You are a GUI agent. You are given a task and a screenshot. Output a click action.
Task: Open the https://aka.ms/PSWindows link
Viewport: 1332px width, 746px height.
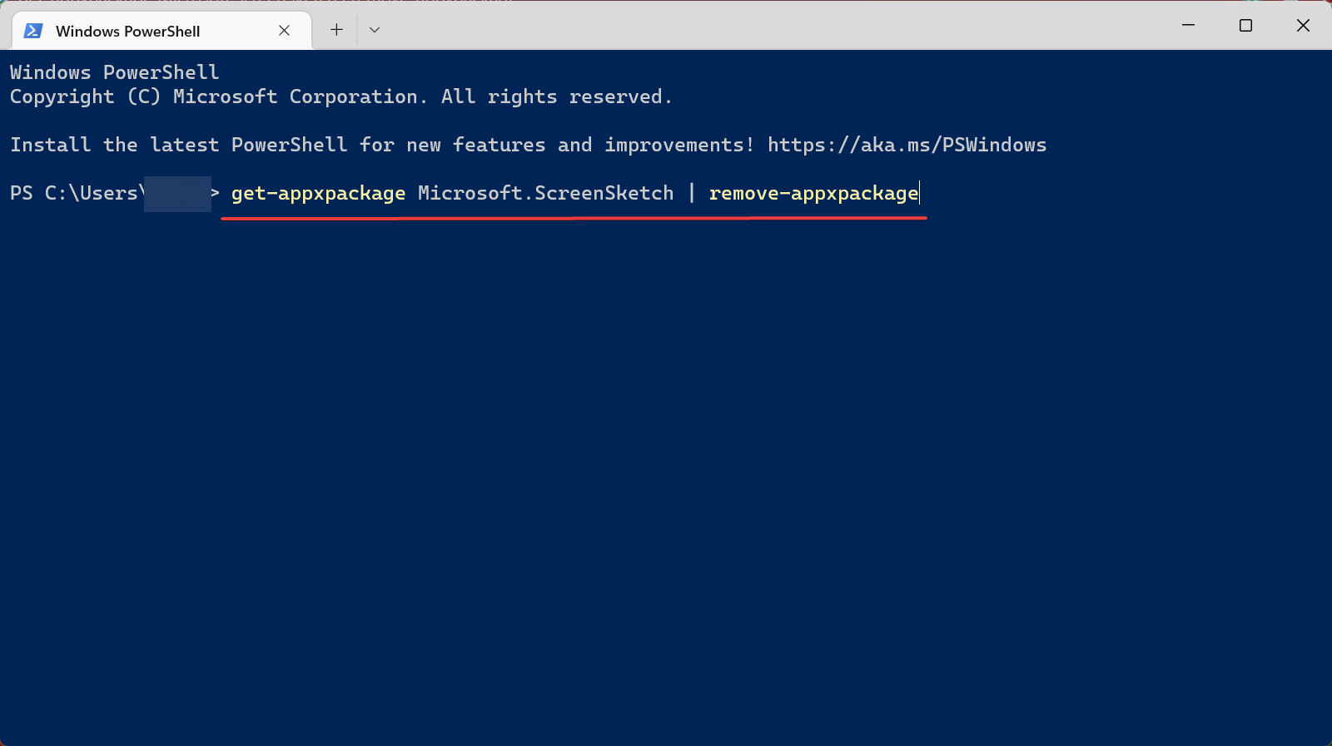(907, 145)
